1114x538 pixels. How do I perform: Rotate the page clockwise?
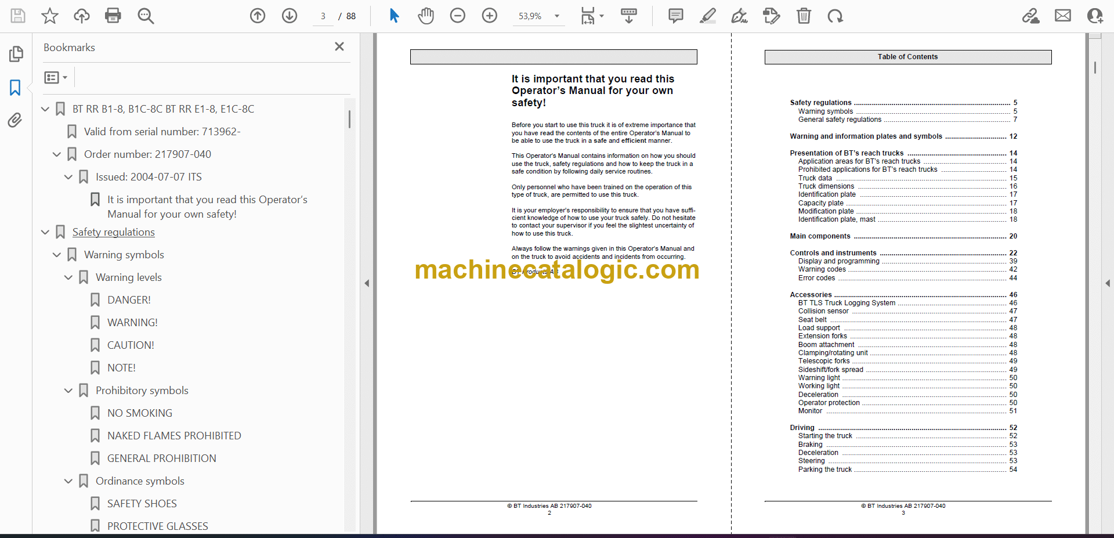coord(835,16)
